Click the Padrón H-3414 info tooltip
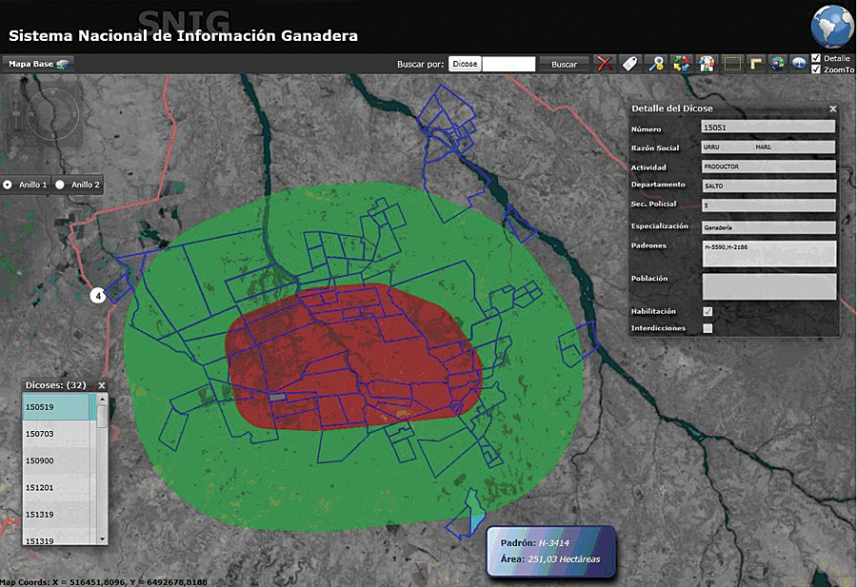The width and height of the screenshot is (857, 587). coord(551,551)
